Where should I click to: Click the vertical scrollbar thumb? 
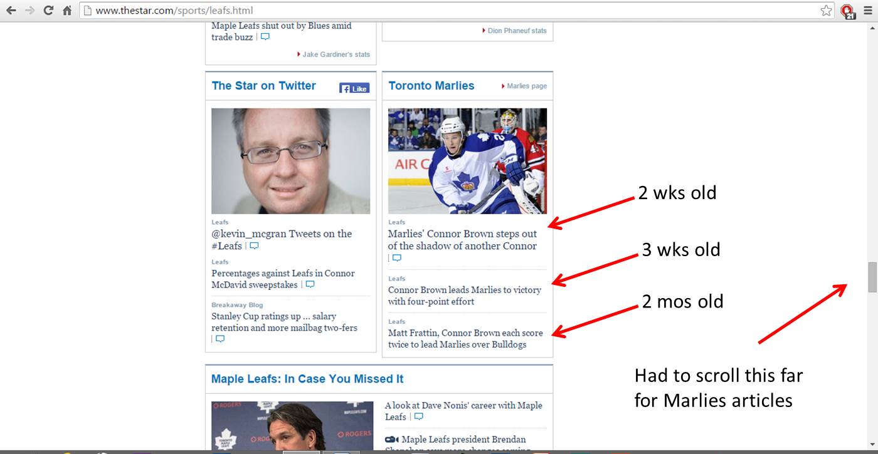(872, 277)
